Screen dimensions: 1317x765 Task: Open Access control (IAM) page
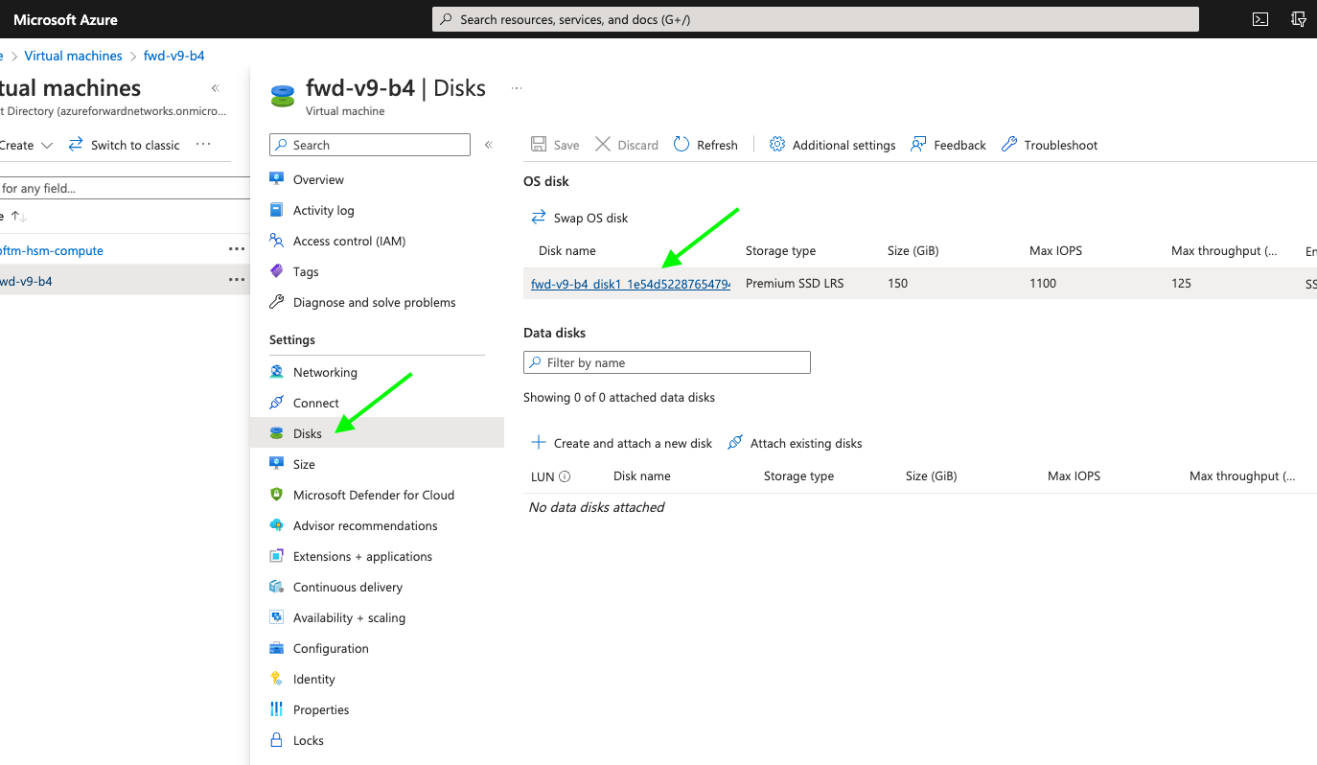(x=349, y=241)
